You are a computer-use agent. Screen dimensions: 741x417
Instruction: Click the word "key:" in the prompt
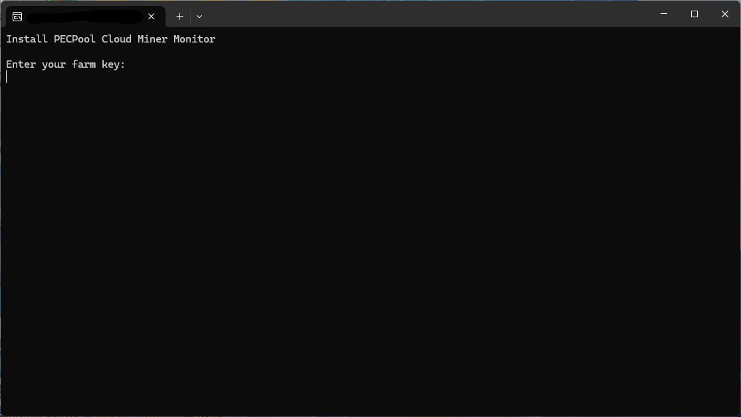tap(114, 64)
